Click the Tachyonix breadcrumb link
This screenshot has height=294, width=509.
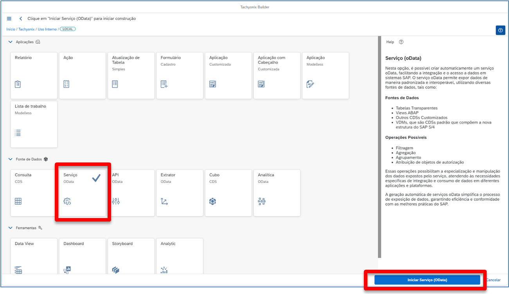[26, 29]
